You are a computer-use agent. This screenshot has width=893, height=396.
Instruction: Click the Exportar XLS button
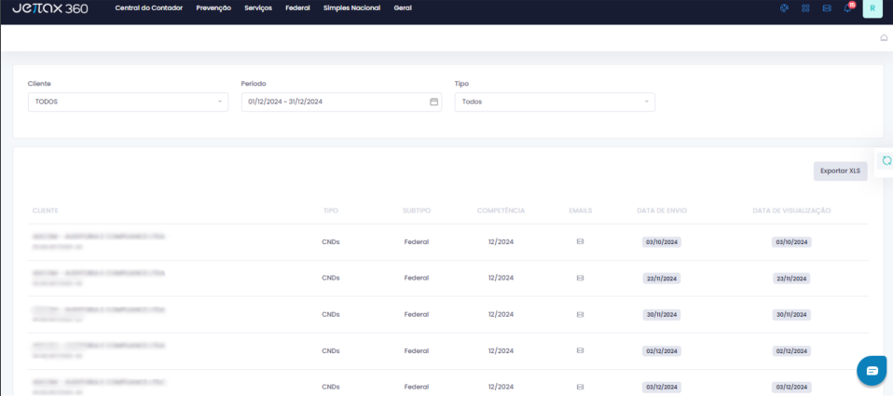[840, 171]
